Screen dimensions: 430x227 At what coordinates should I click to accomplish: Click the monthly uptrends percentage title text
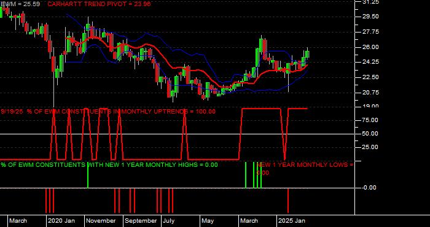click(108, 112)
